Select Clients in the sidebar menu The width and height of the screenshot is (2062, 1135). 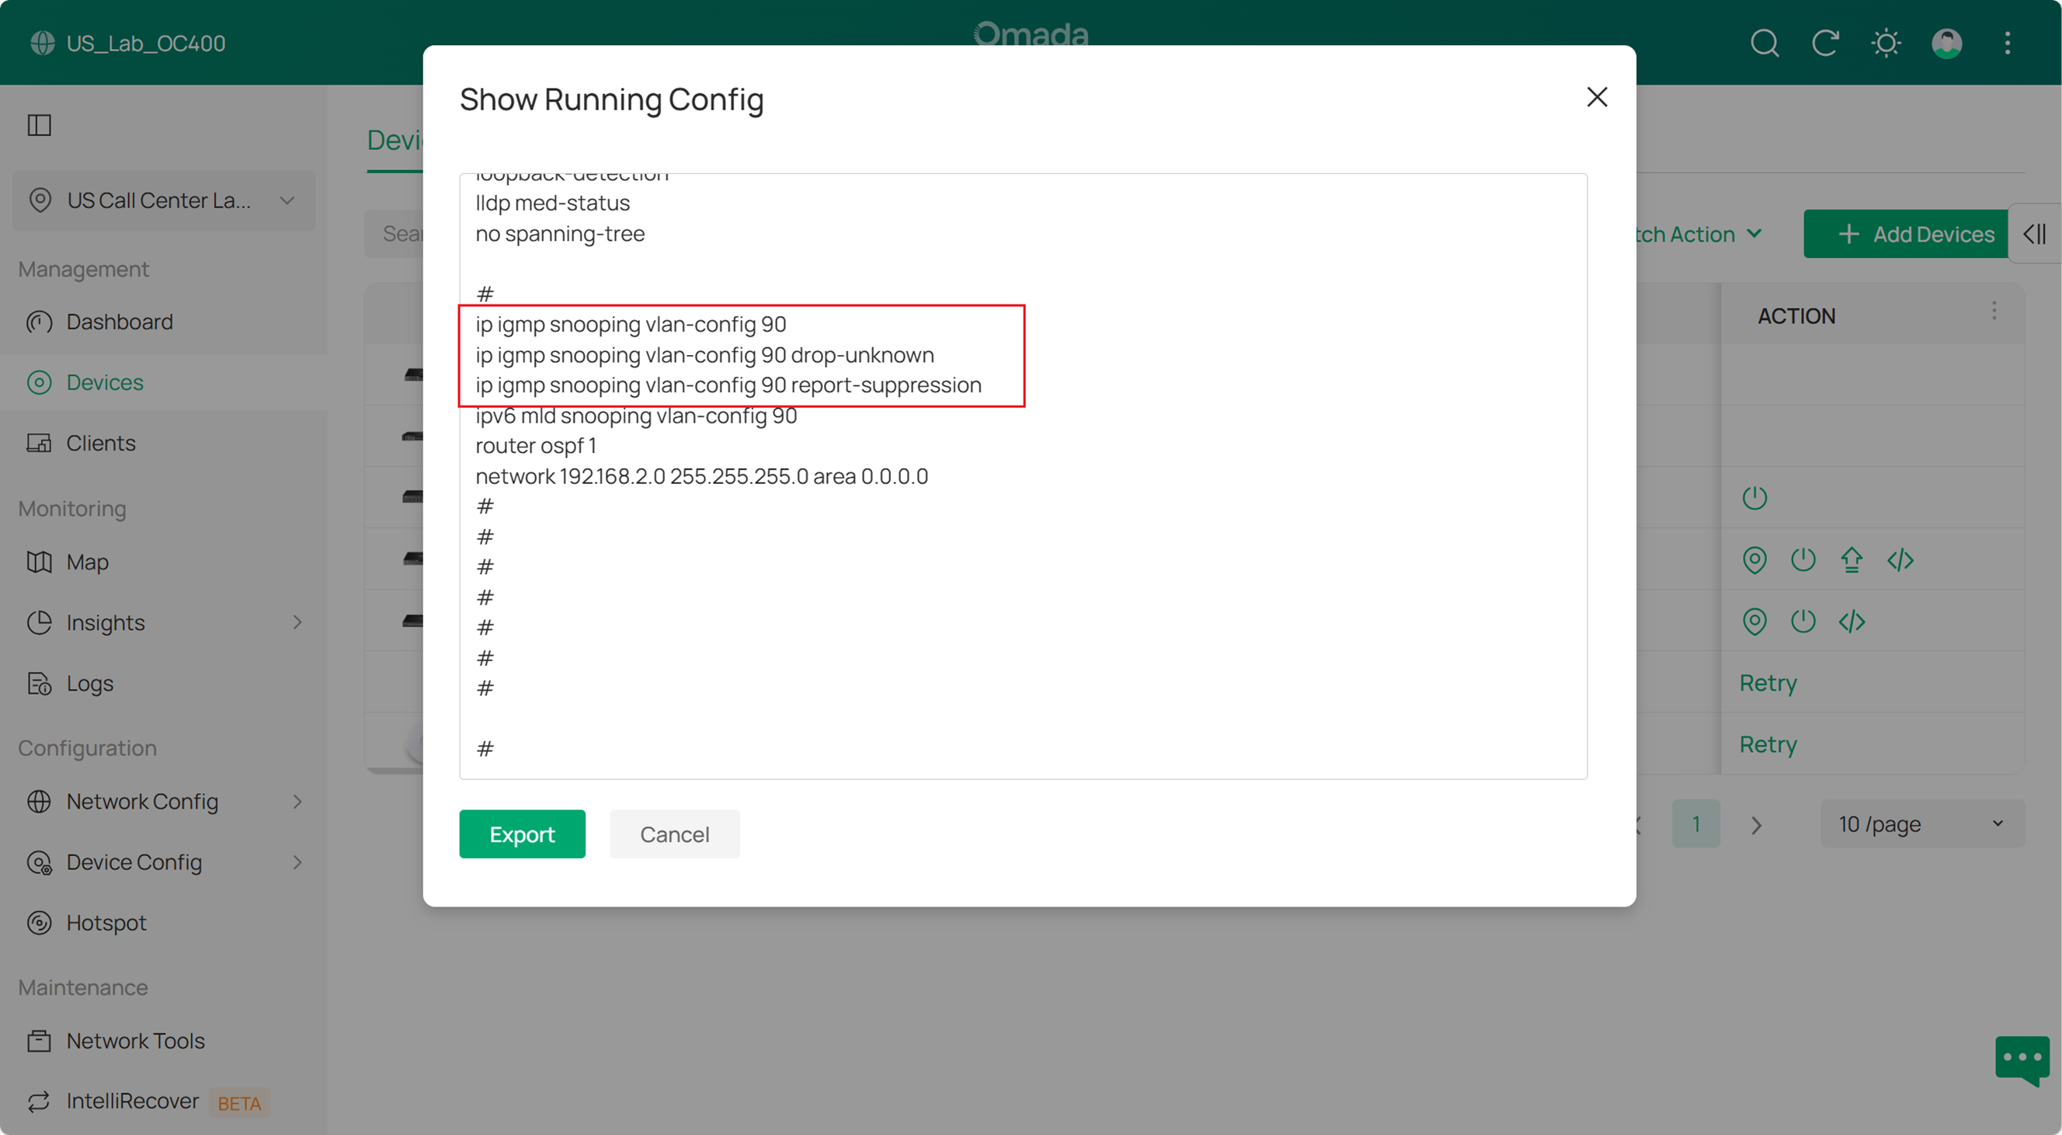(101, 443)
